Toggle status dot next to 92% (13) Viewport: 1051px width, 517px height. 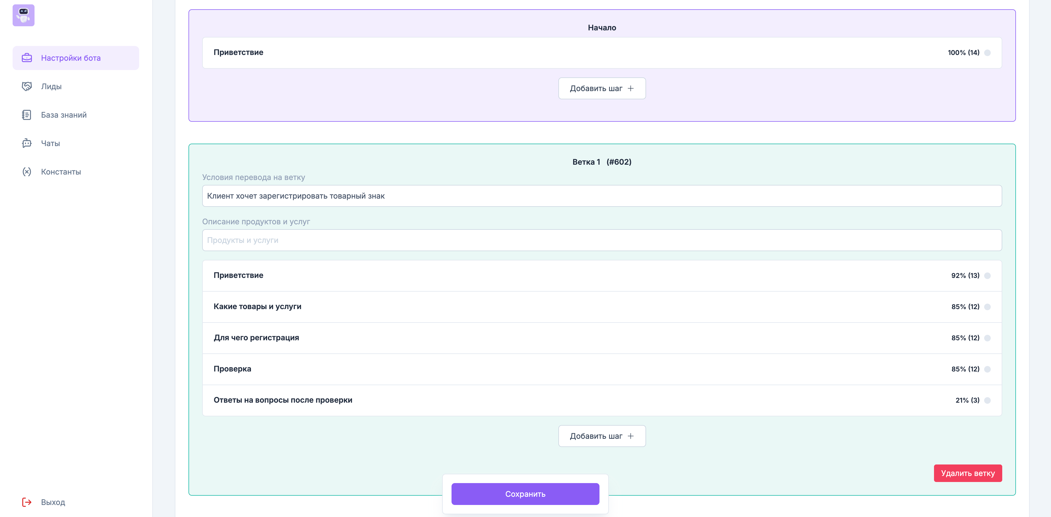pyautogui.click(x=987, y=276)
